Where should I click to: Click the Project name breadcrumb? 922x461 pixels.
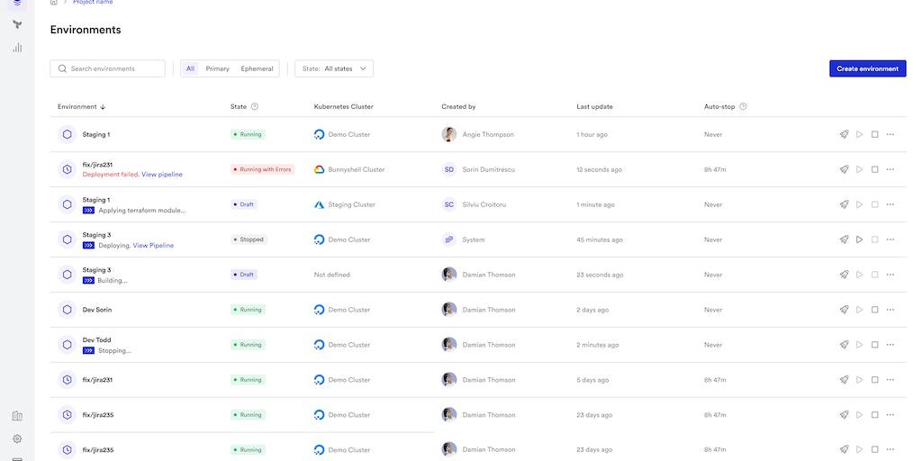tap(93, 3)
